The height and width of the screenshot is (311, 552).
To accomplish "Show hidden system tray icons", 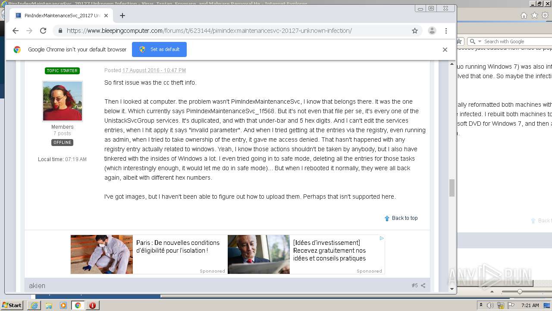I will [481, 305].
